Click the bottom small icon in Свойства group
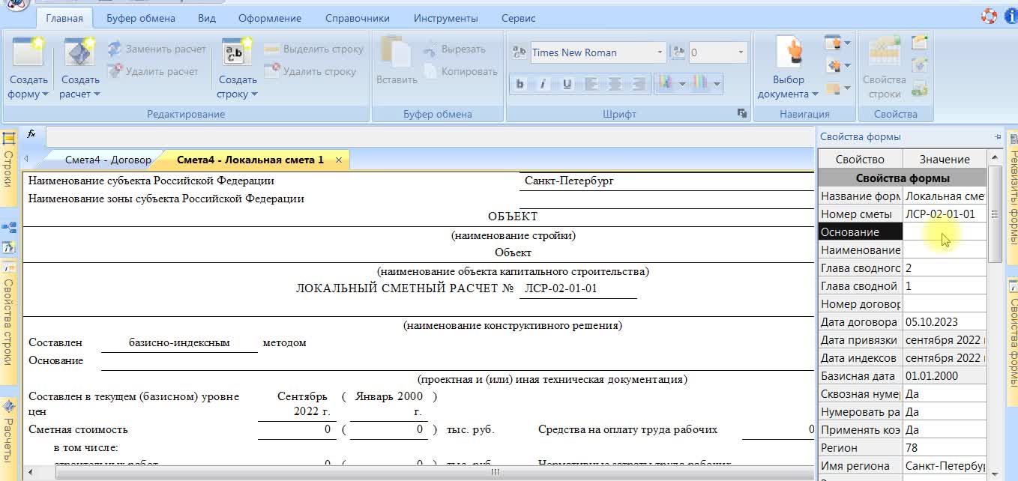The height and width of the screenshot is (481, 1018). tap(920, 88)
